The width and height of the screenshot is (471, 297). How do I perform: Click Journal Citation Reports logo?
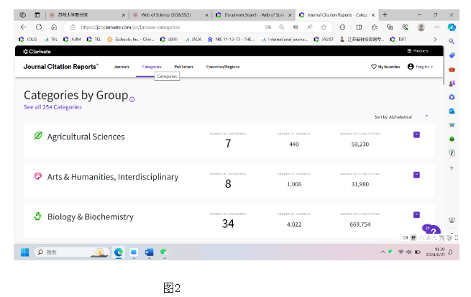pyautogui.click(x=60, y=67)
